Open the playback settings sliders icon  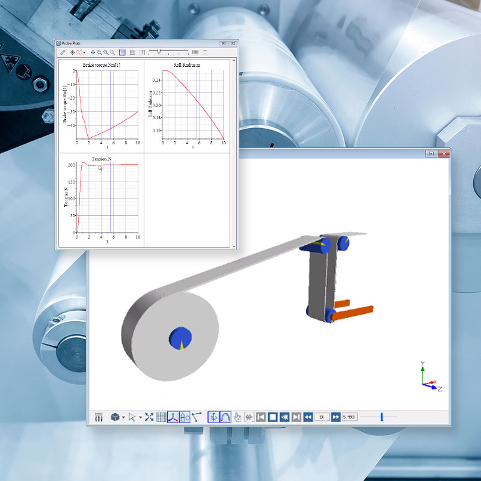click(98, 417)
